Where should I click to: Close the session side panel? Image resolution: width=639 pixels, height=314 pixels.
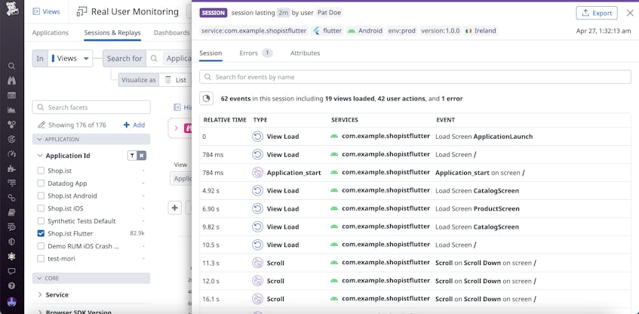pyautogui.click(x=630, y=13)
